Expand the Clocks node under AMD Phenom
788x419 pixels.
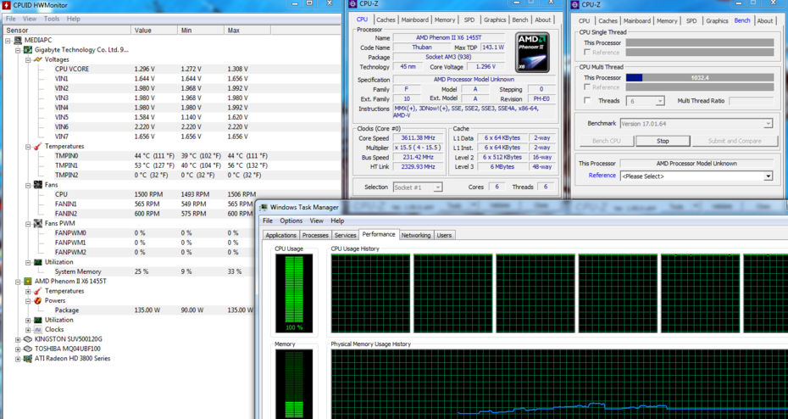[x=28, y=329]
